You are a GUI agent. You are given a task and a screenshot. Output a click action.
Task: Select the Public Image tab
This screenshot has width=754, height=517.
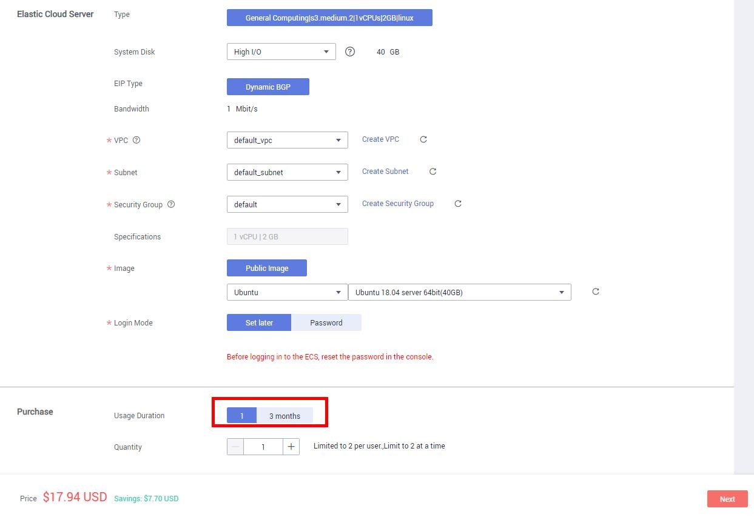267,268
